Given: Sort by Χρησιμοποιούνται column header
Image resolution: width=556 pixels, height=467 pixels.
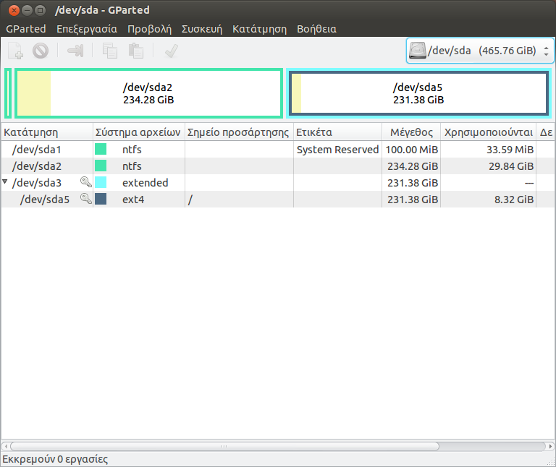Looking at the screenshot, I should [488, 132].
